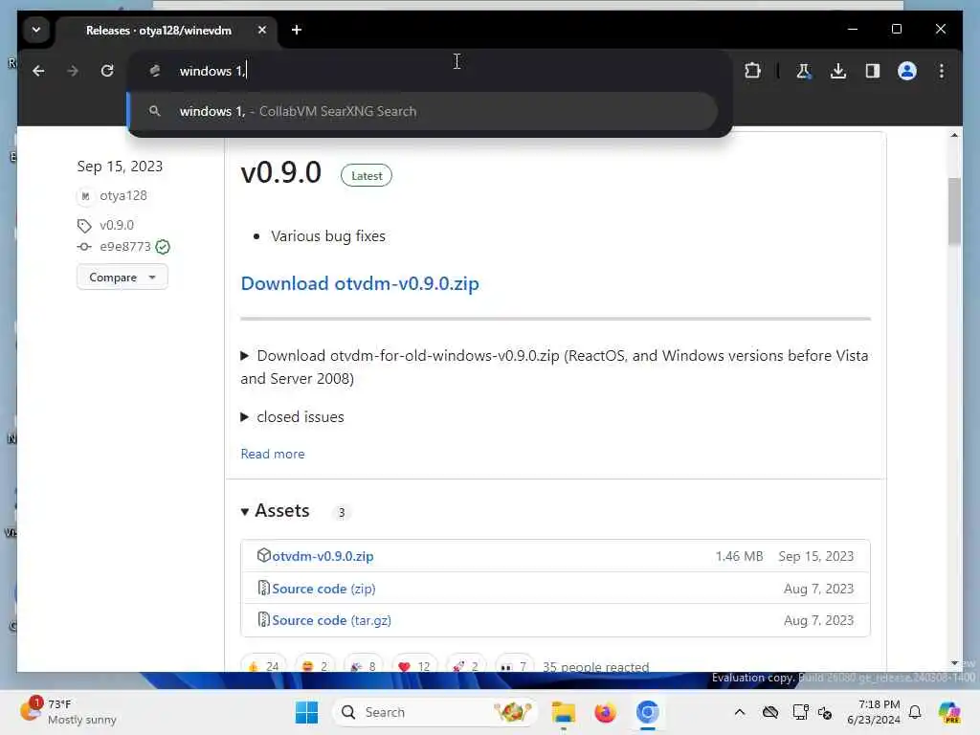Click the rocket reaction with 2
Viewport: 980px width, 735px height.
pyautogui.click(x=465, y=666)
